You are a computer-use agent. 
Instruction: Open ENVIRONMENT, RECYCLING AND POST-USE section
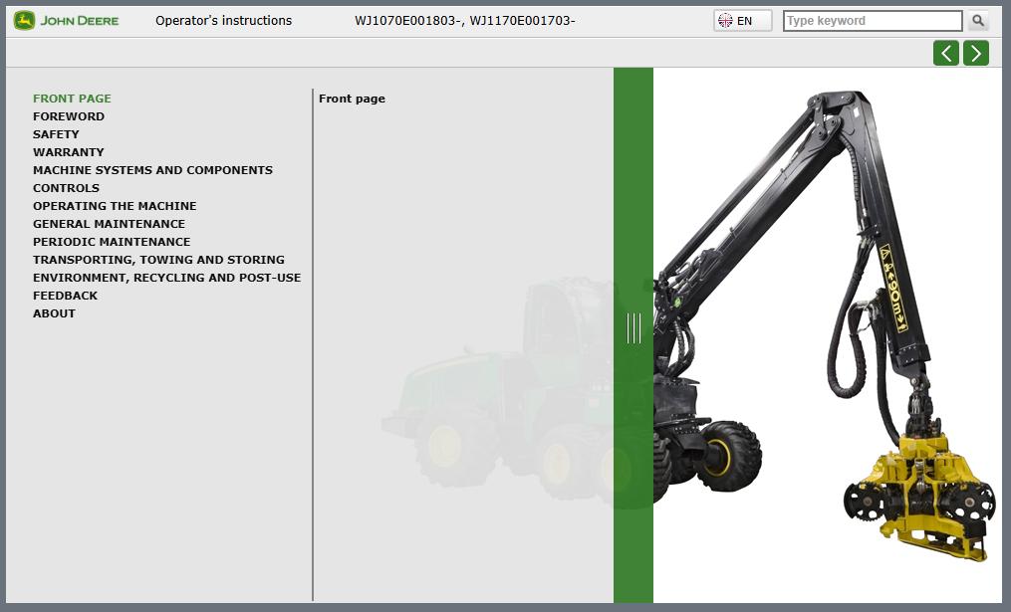tap(167, 278)
